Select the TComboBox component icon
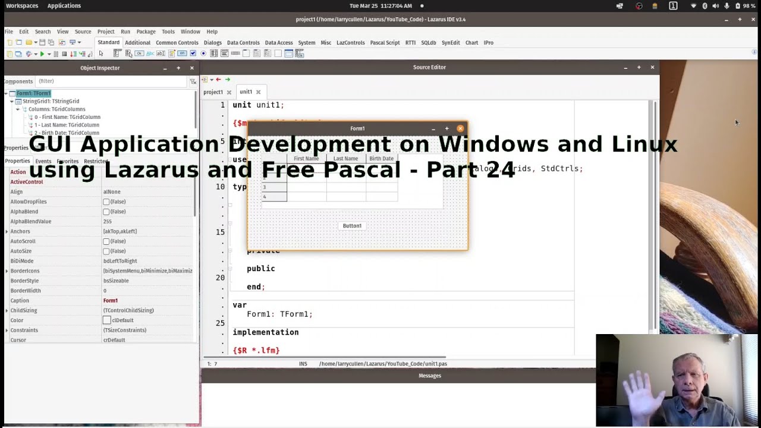The width and height of the screenshot is (761, 428). (x=225, y=53)
